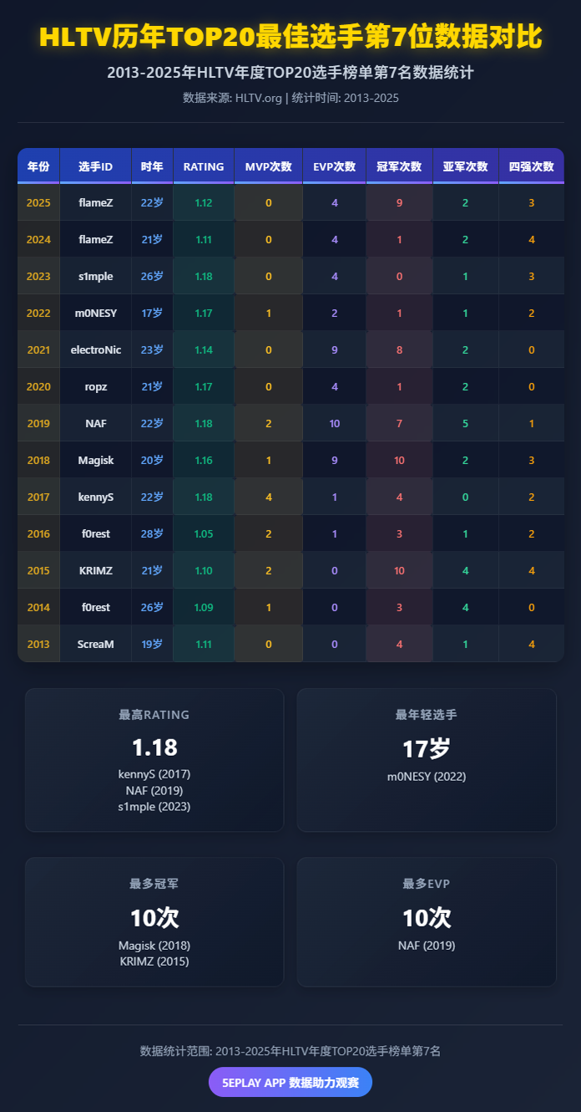
Task: Click the 亚军次数 column header
Action: [x=465, y=166]
